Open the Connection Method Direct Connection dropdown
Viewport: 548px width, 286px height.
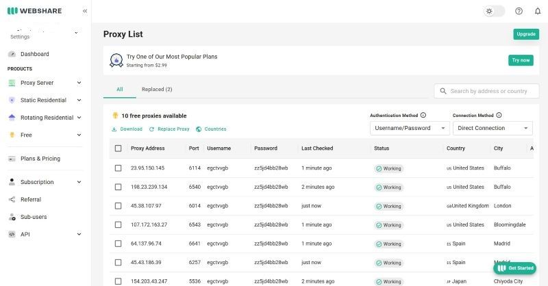(x=493, y=128)
